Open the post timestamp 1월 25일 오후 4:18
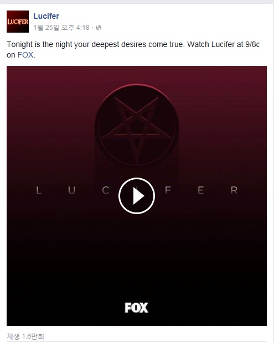Screen dimensions: 274x343 coord(61,28)
